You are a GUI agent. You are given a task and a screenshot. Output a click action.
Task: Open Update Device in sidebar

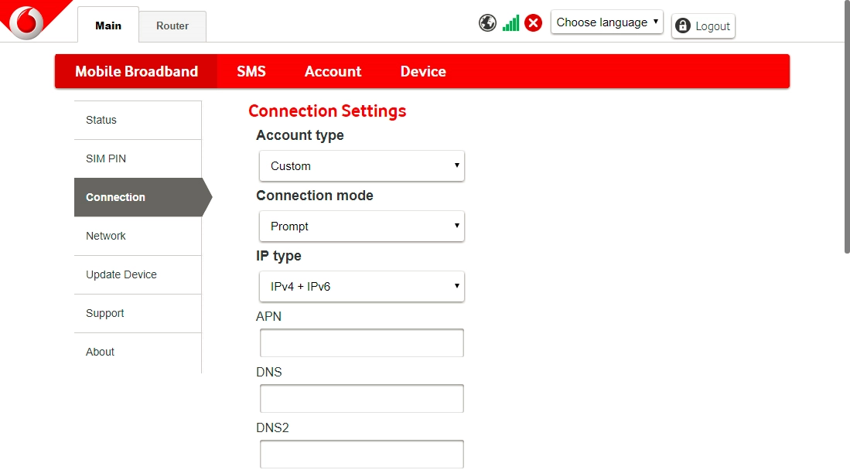[121, 274]
